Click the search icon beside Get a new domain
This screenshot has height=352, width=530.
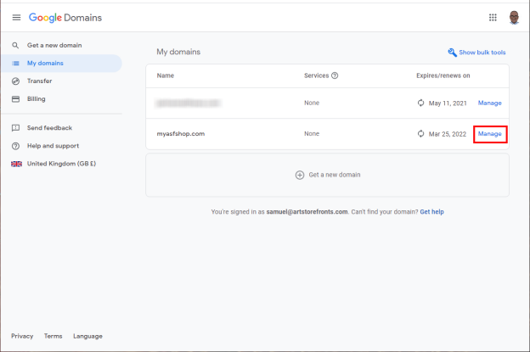pos(15,45)
